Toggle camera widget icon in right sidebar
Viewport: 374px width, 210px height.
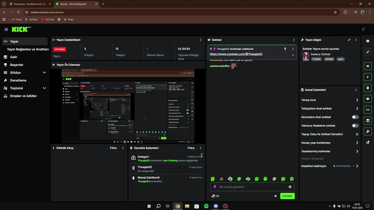pyautogui.click(x=368, y=120)
